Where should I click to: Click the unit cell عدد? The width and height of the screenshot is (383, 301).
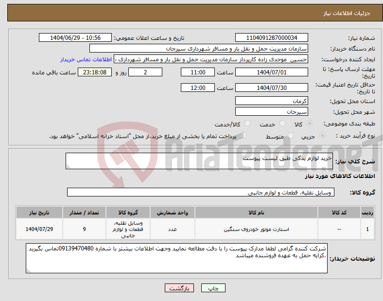[173, 229]
